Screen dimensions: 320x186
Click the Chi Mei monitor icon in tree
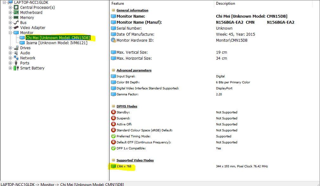click(x=22, y=38)
